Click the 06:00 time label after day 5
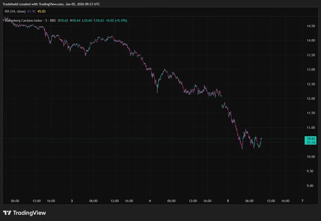 tap(249, 201)
